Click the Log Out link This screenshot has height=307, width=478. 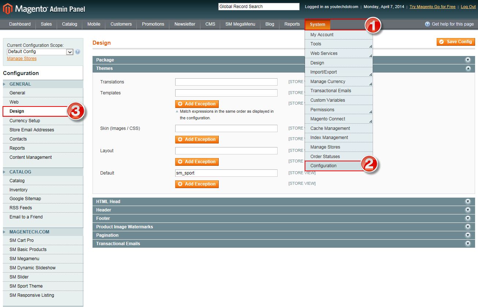coord(468,7)
